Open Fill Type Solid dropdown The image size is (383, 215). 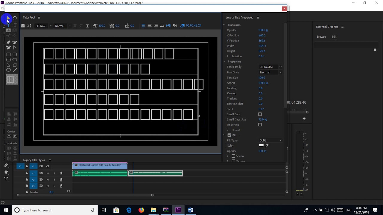[270, 140]
